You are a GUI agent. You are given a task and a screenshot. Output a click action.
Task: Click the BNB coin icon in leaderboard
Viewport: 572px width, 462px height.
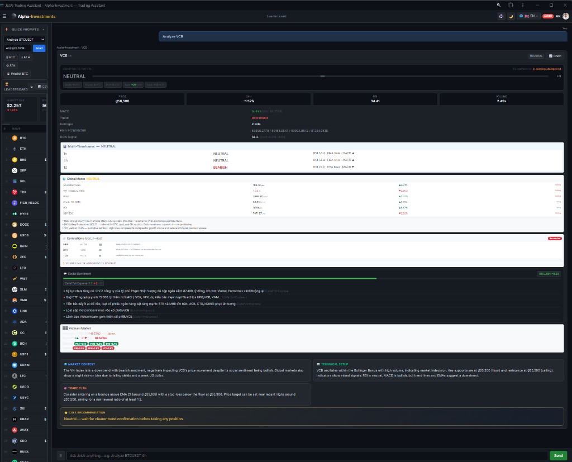point(15,160)
